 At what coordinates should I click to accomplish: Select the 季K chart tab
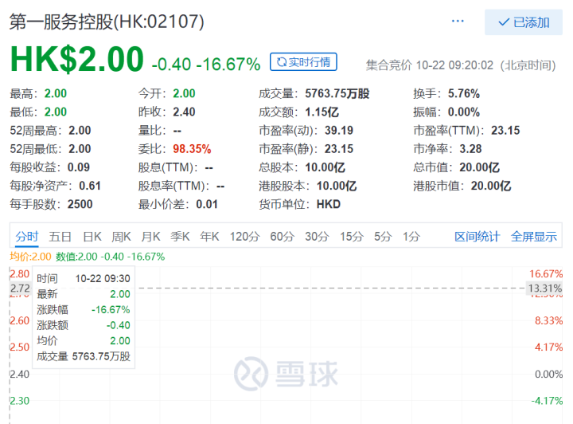click(180, 237)
